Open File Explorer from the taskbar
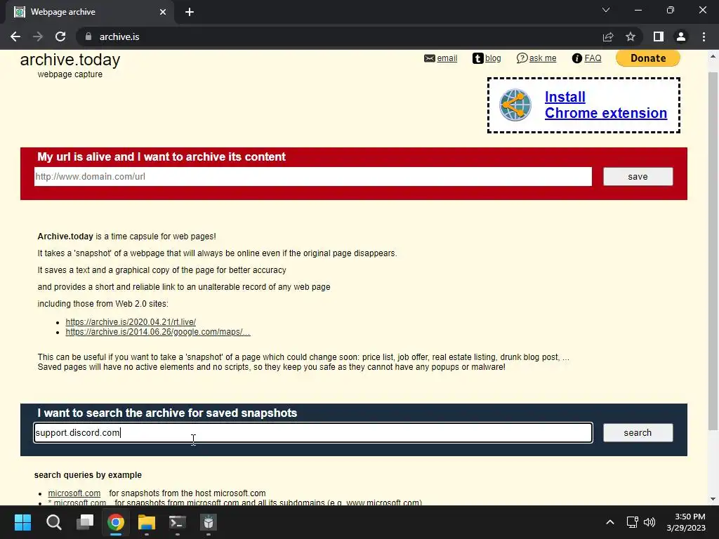The height and width of the screenshot is (539, 719). pos(147,522)
